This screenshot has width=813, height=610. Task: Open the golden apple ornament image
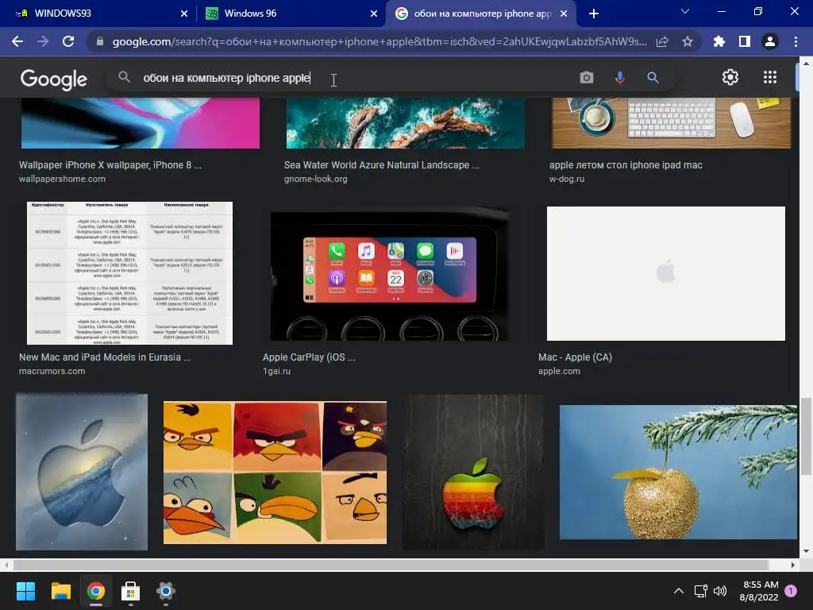point(678,472)
